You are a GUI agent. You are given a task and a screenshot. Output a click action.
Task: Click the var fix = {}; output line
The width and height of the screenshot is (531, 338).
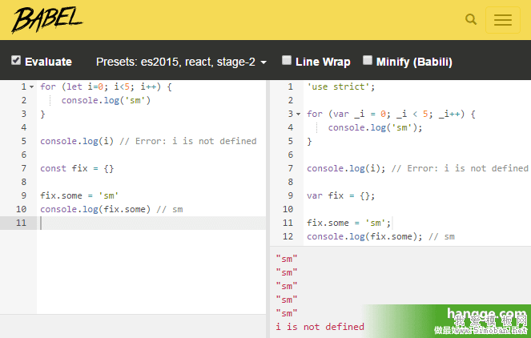[x=340, y=196]
